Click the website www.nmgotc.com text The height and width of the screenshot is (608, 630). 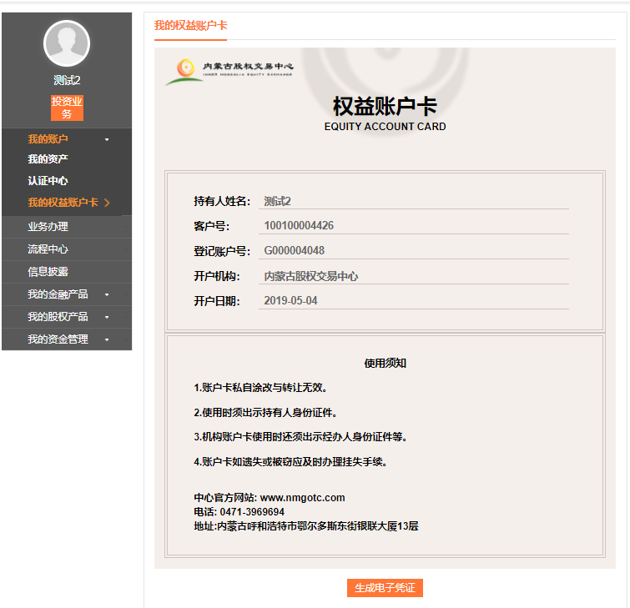click(303, 498)
